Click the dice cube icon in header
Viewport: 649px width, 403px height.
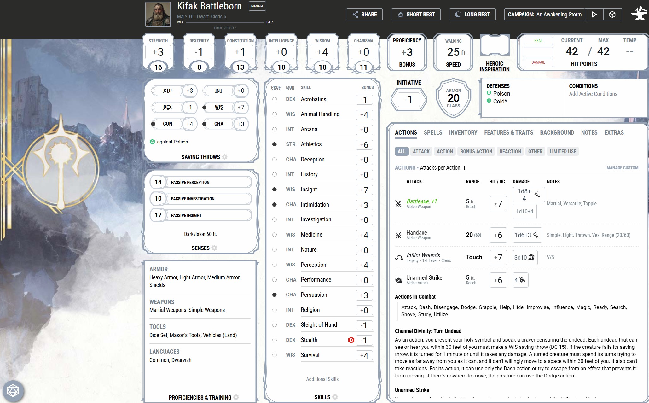point(612,15)
